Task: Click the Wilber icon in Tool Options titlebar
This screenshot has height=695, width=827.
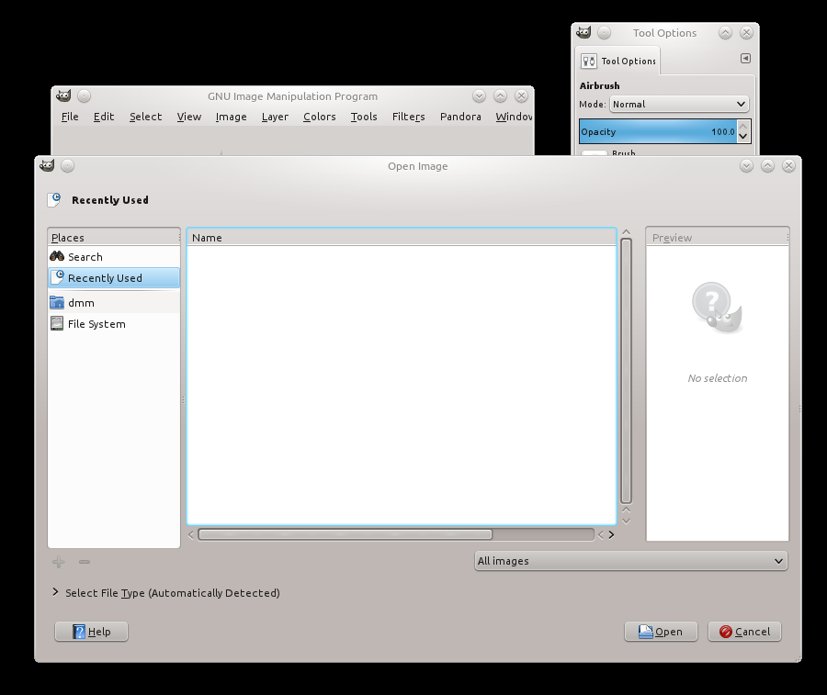Action: [x=583, y=32]
